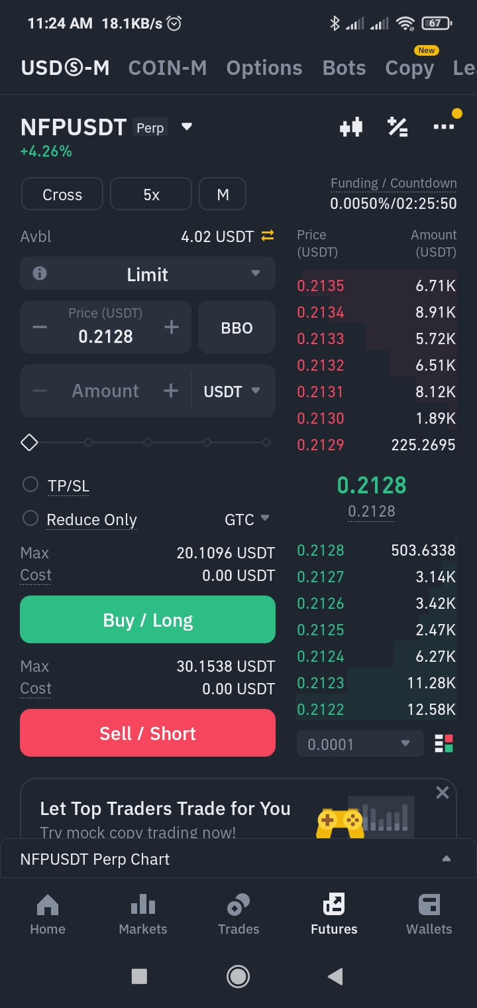Switch to the Options tab
Viewport: 477px width, 1008px height.
[x=264, y=68]
